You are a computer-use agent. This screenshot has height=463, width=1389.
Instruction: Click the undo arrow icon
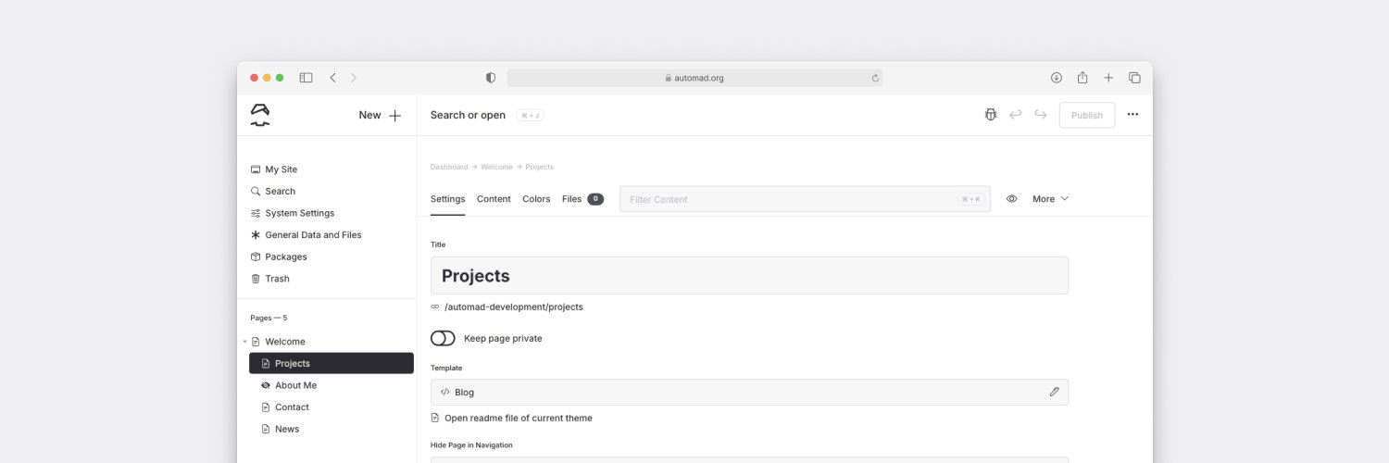1016,115
